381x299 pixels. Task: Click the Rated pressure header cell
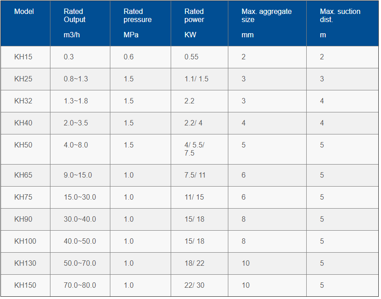pyautogui.click(x=141, y=23)
